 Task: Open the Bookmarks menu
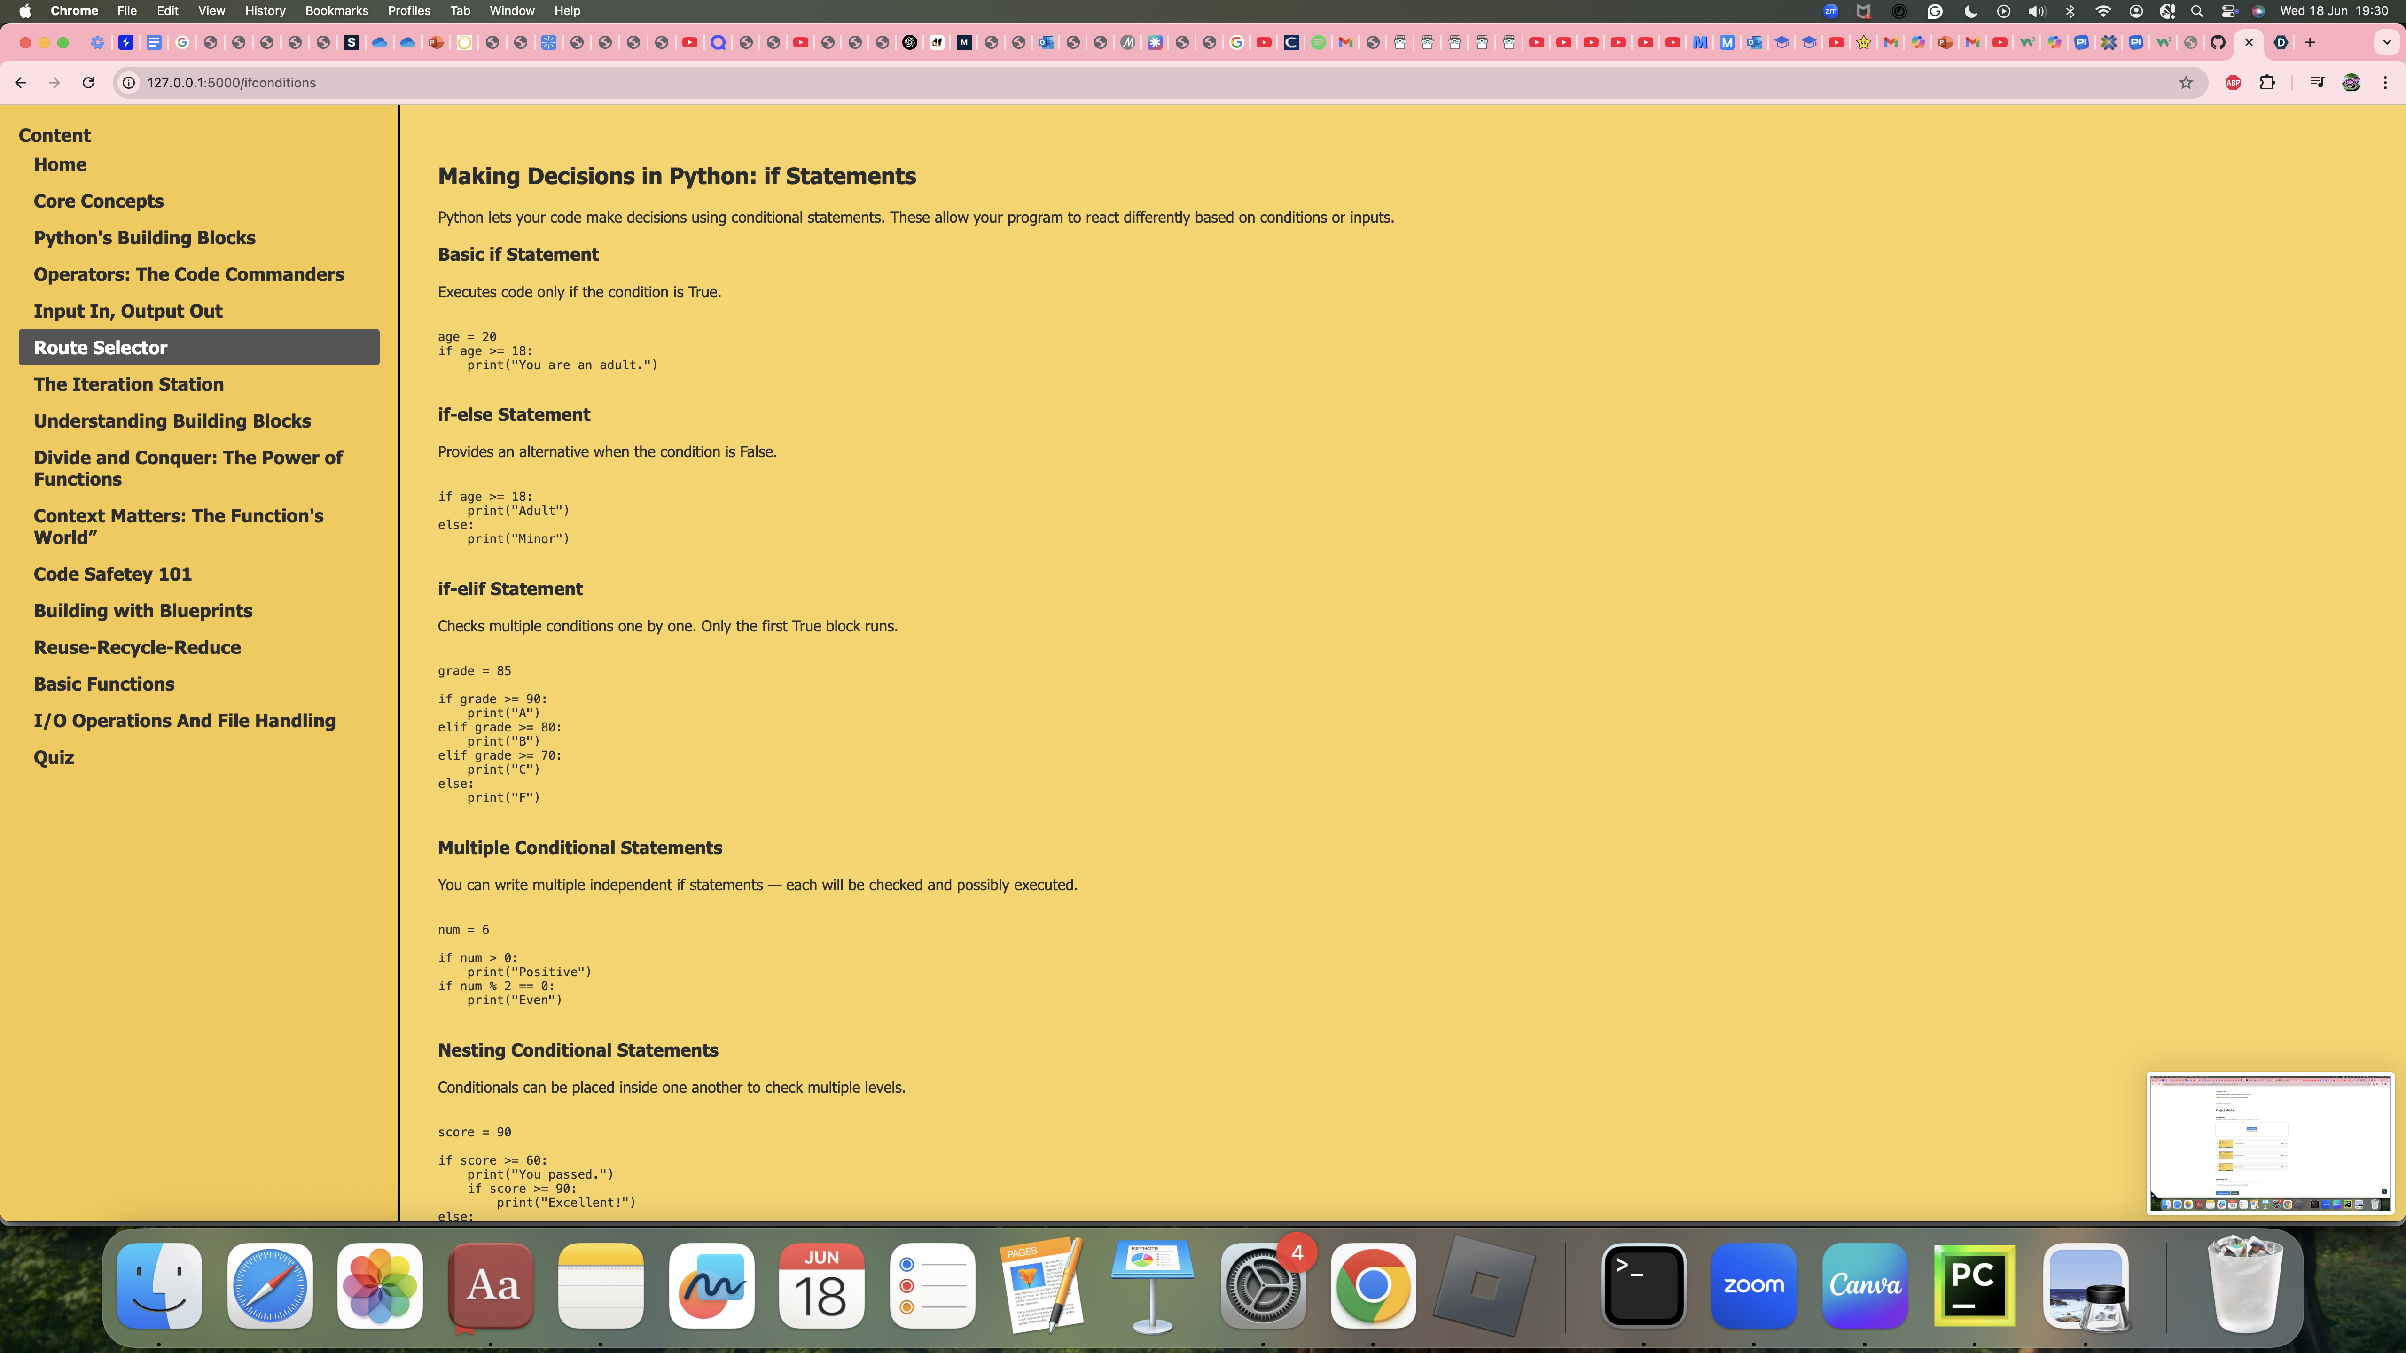pyautogui.click(x=336, y=10)
